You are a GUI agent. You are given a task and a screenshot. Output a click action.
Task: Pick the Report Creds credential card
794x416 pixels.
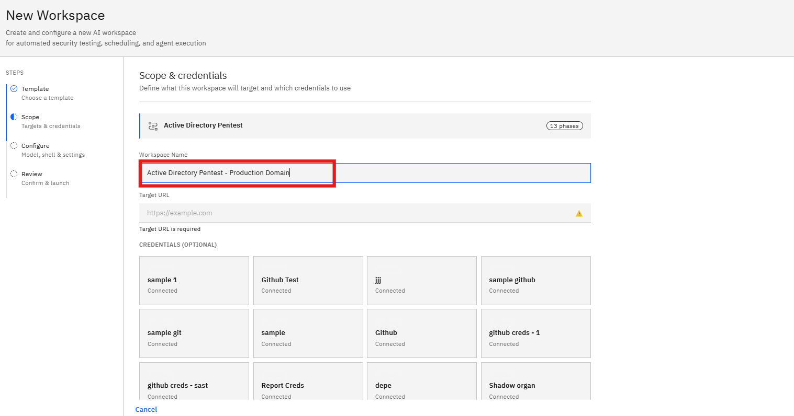308,382
